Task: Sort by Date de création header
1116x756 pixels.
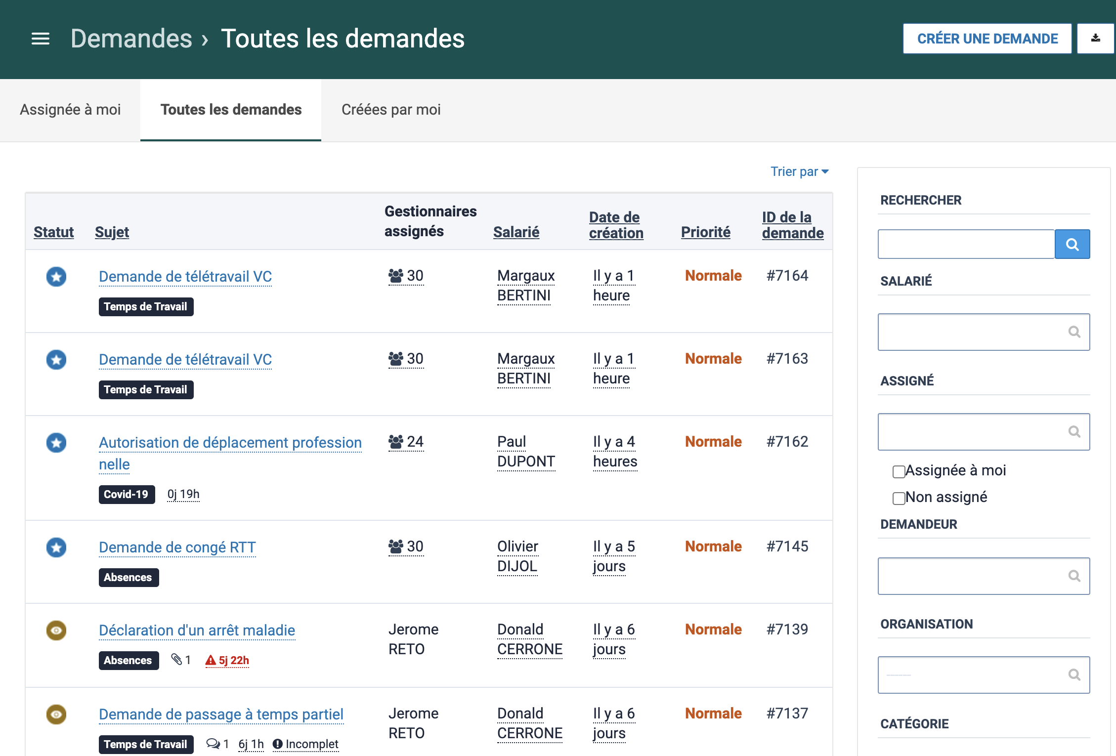Action: 616,225
